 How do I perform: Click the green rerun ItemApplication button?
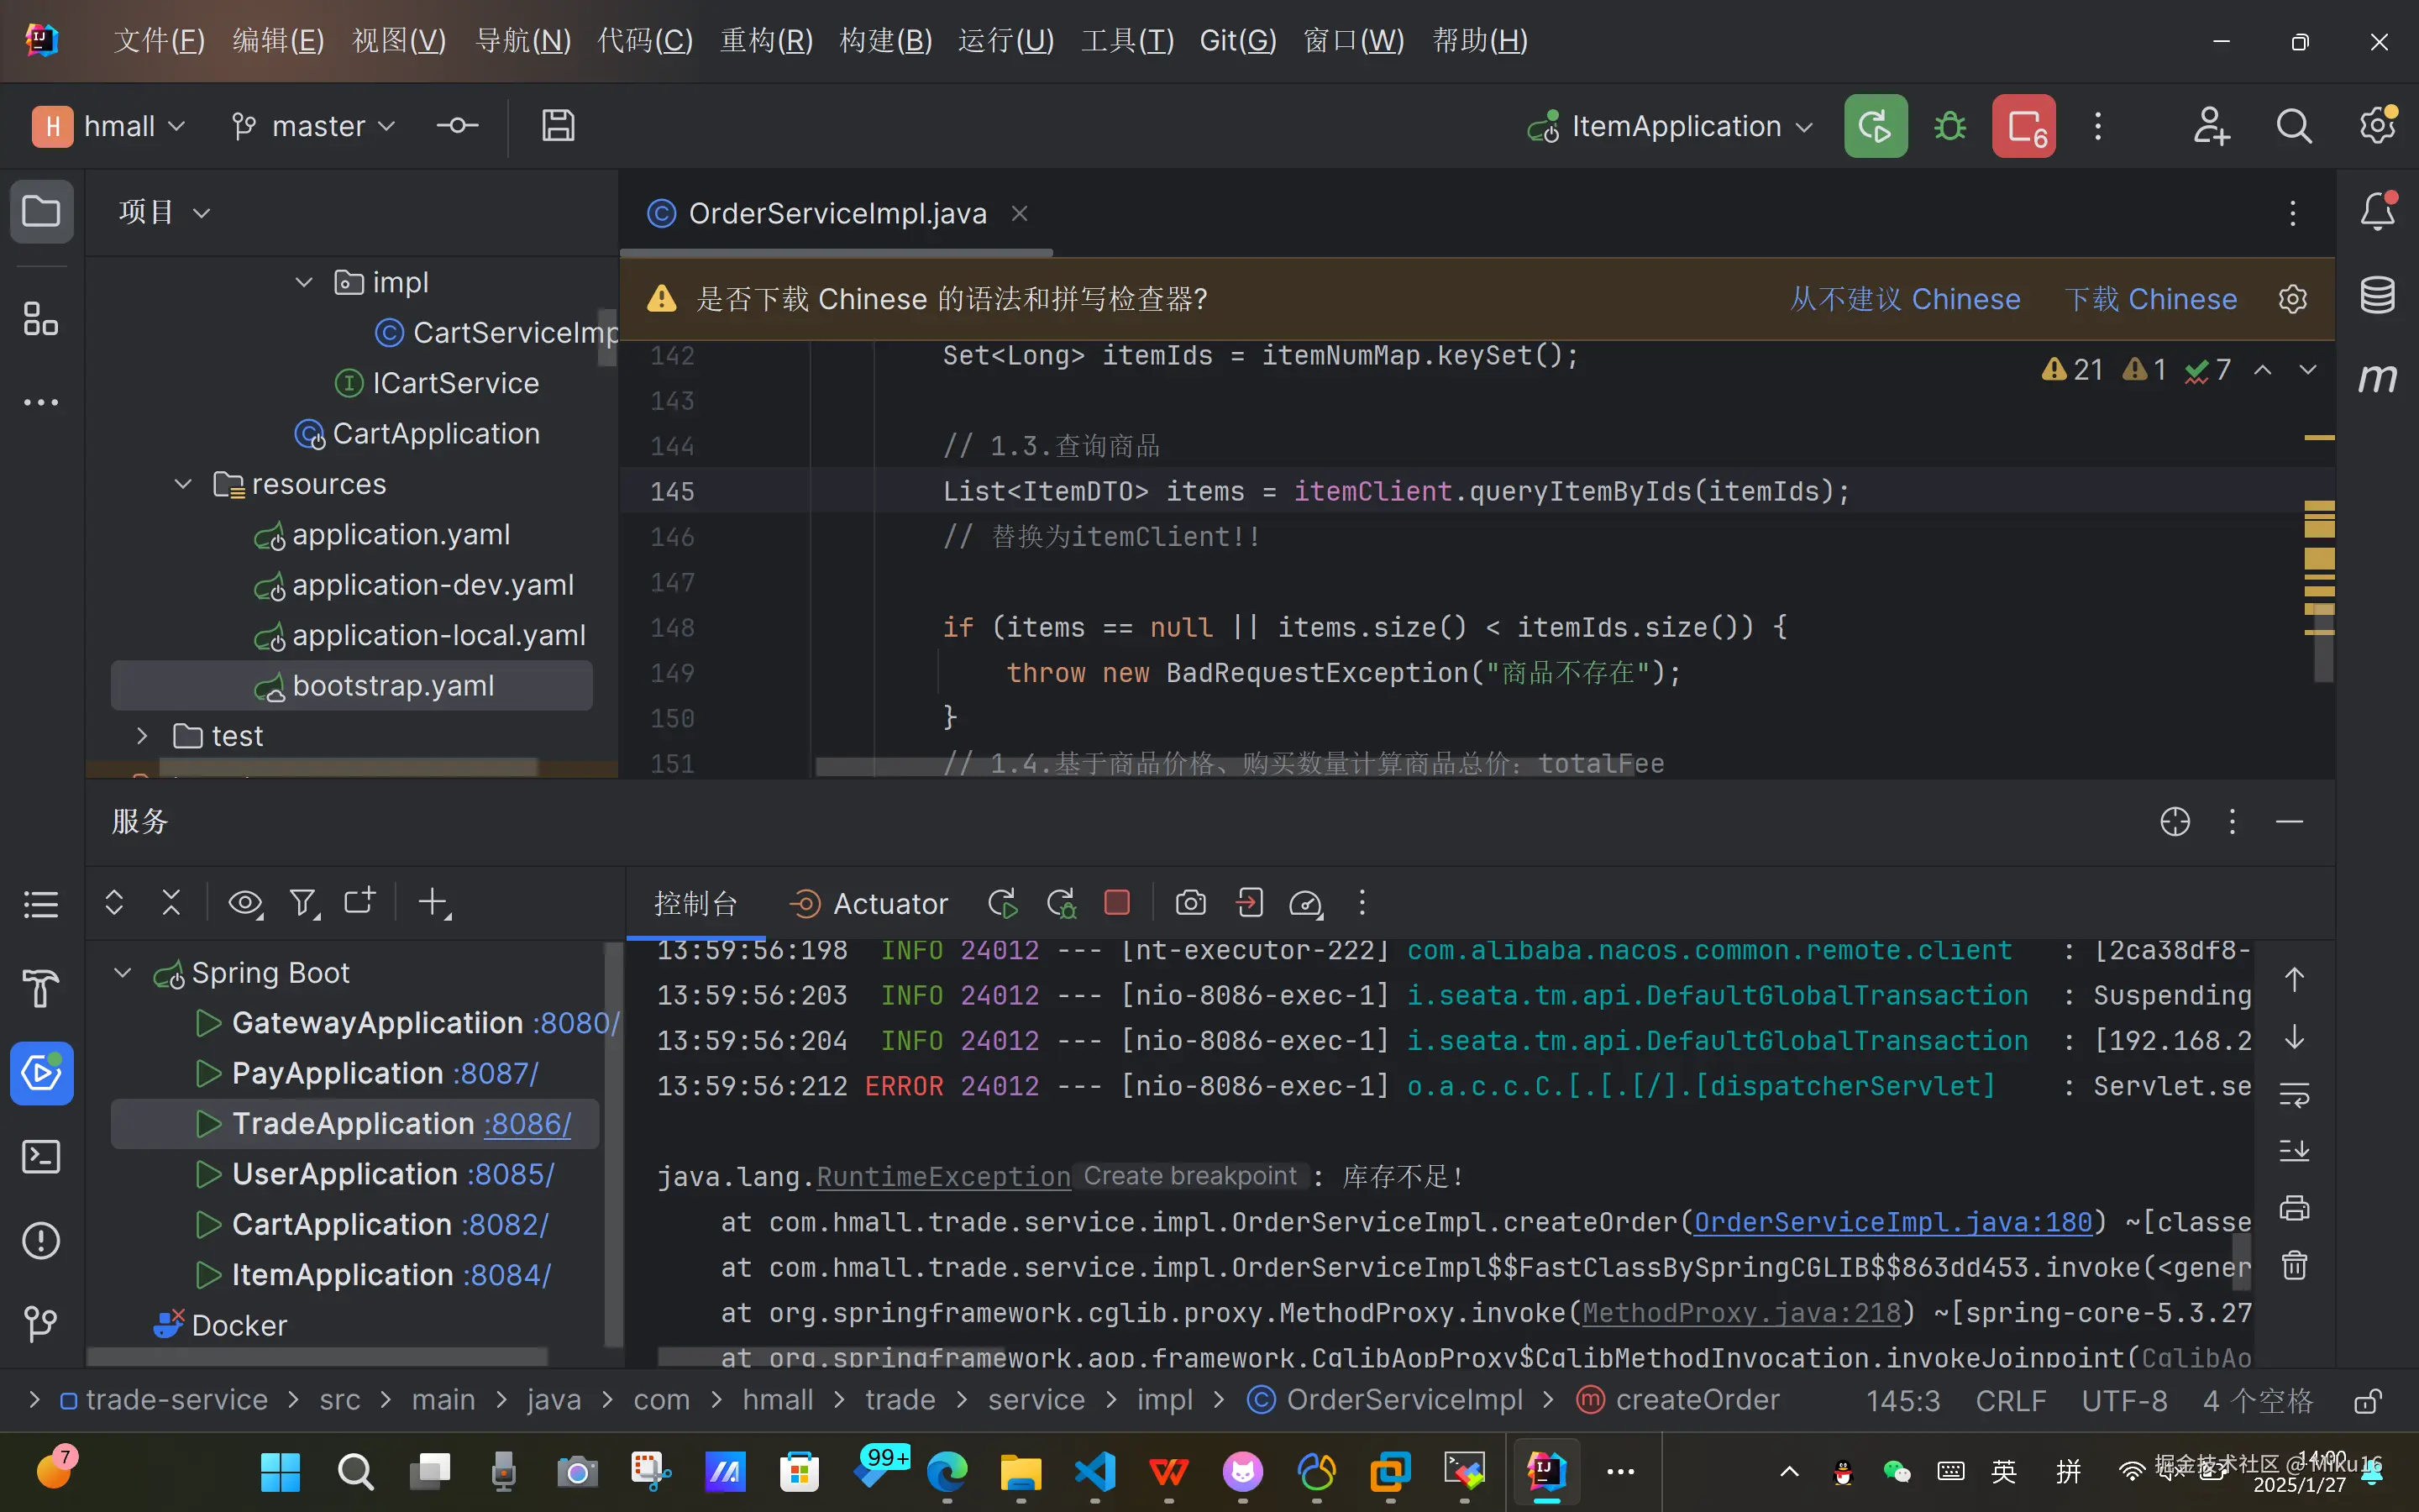1876,126
